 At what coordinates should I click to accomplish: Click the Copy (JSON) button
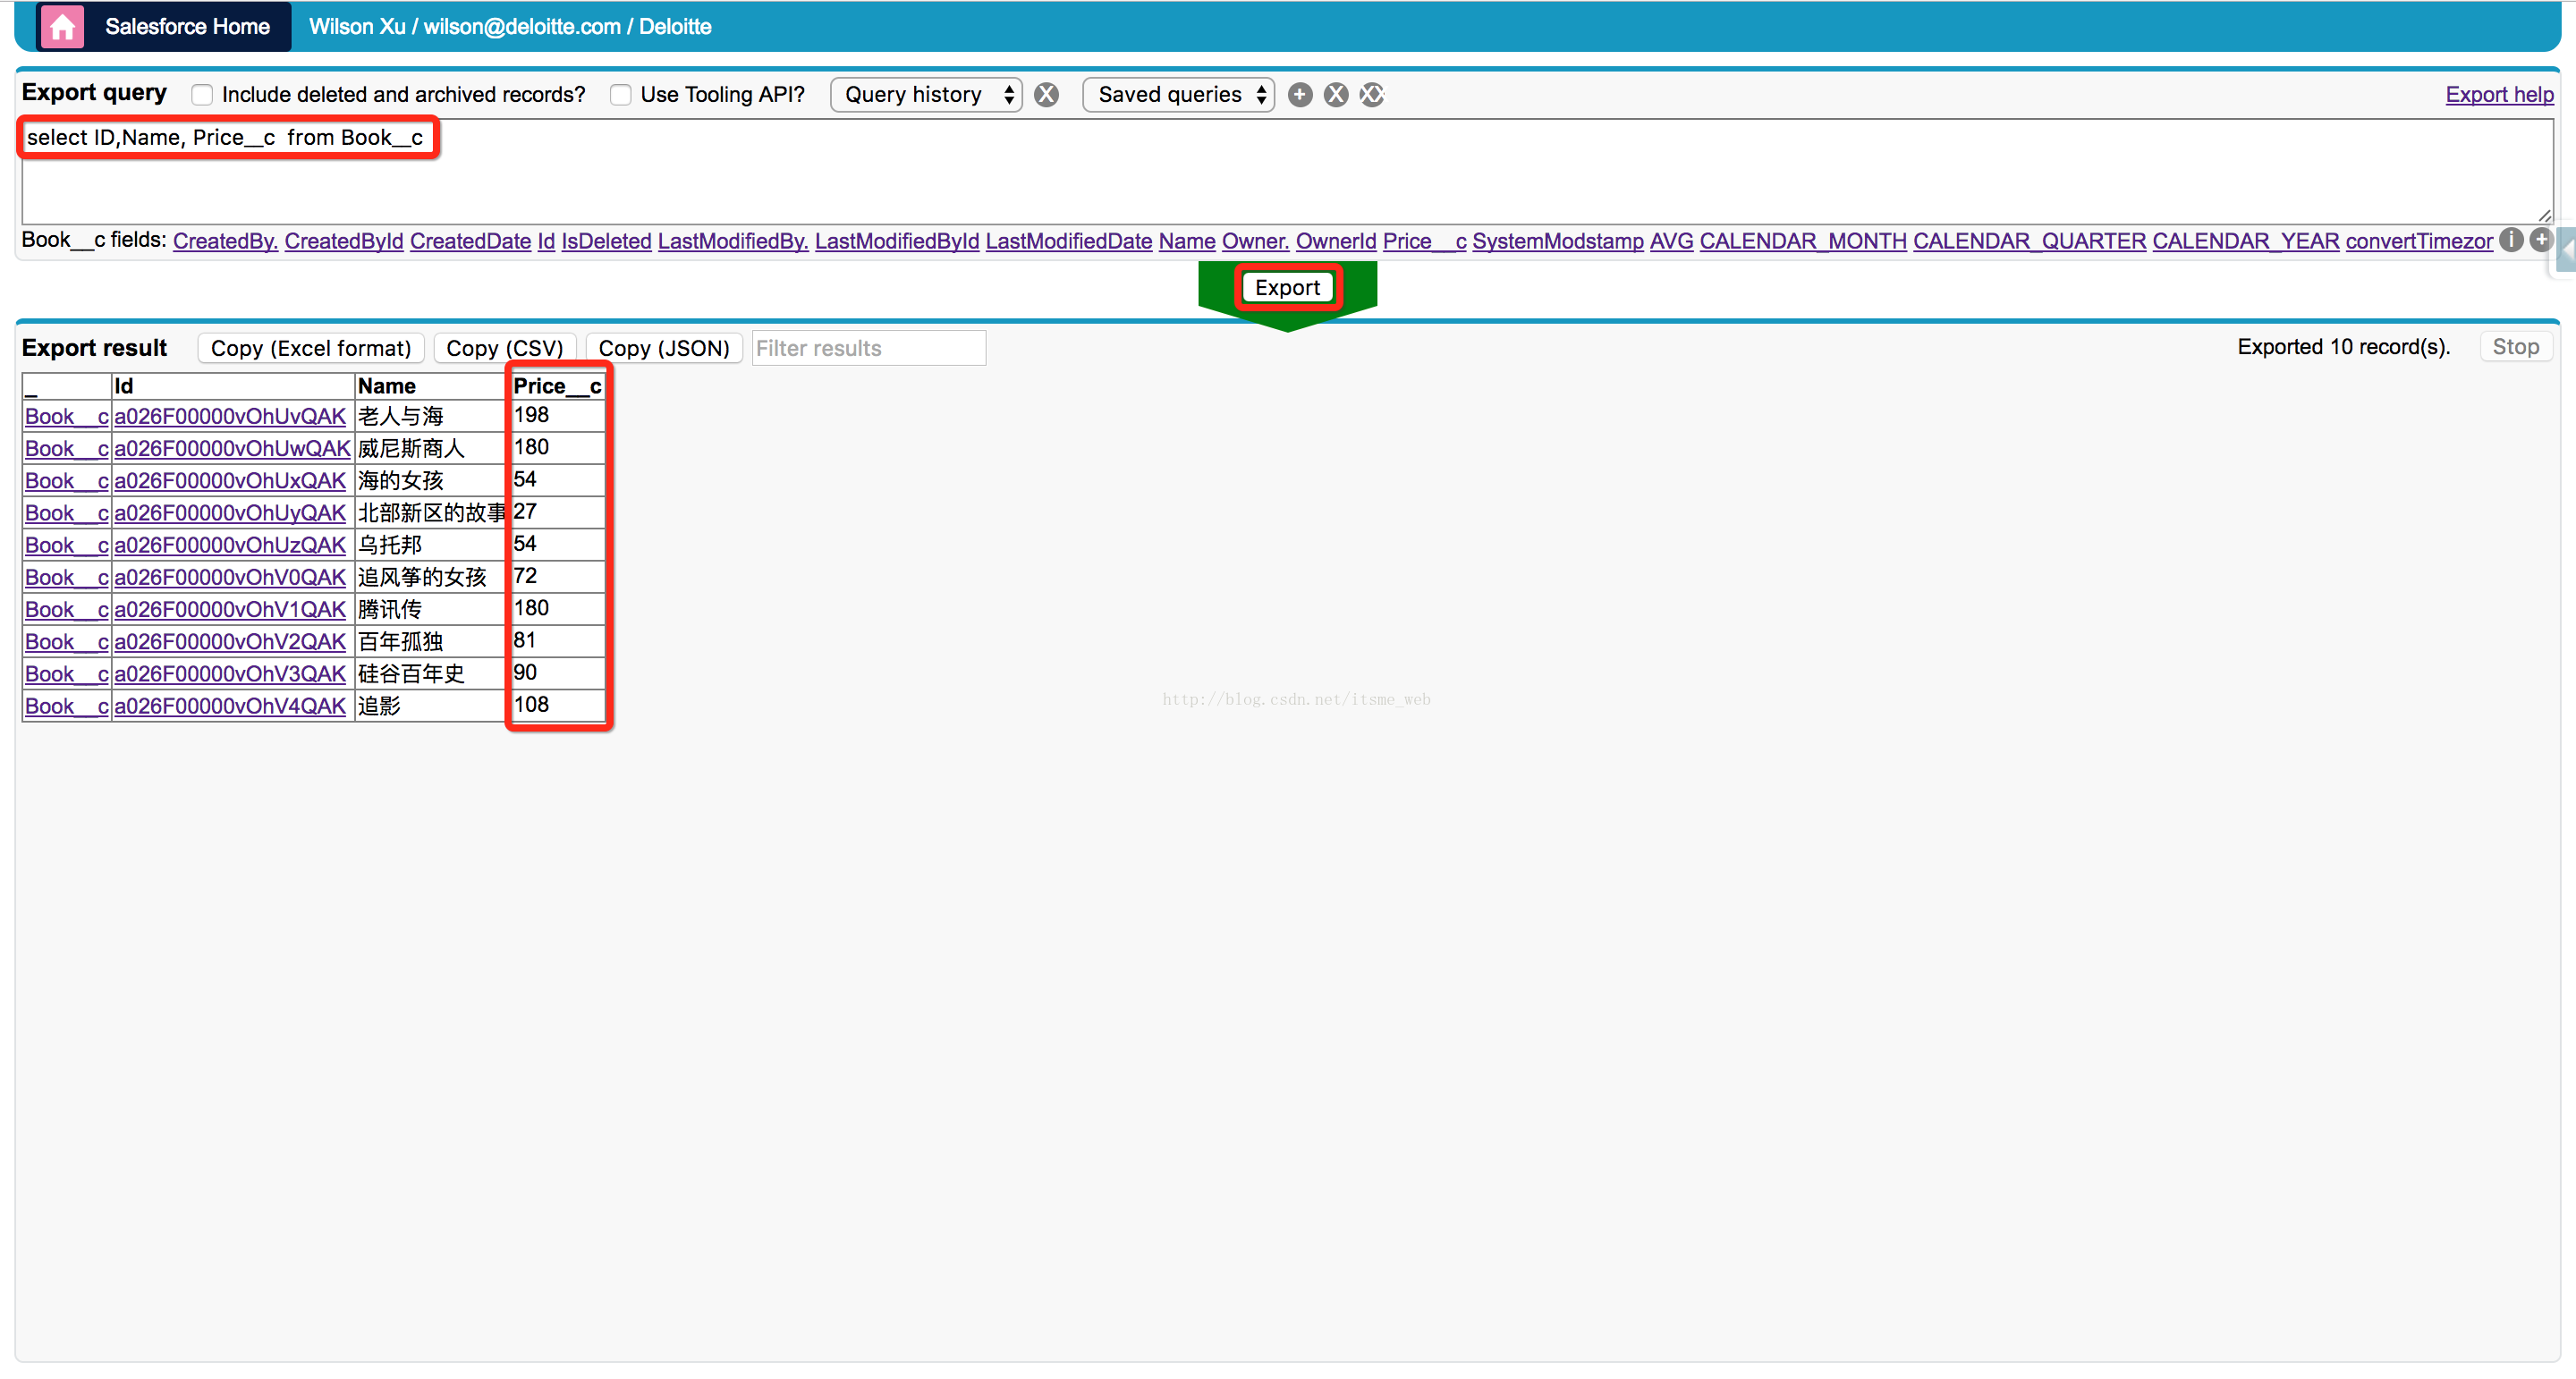(664, 348)
